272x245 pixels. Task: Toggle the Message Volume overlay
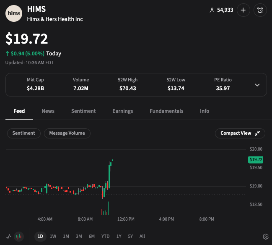click(67, 133)
